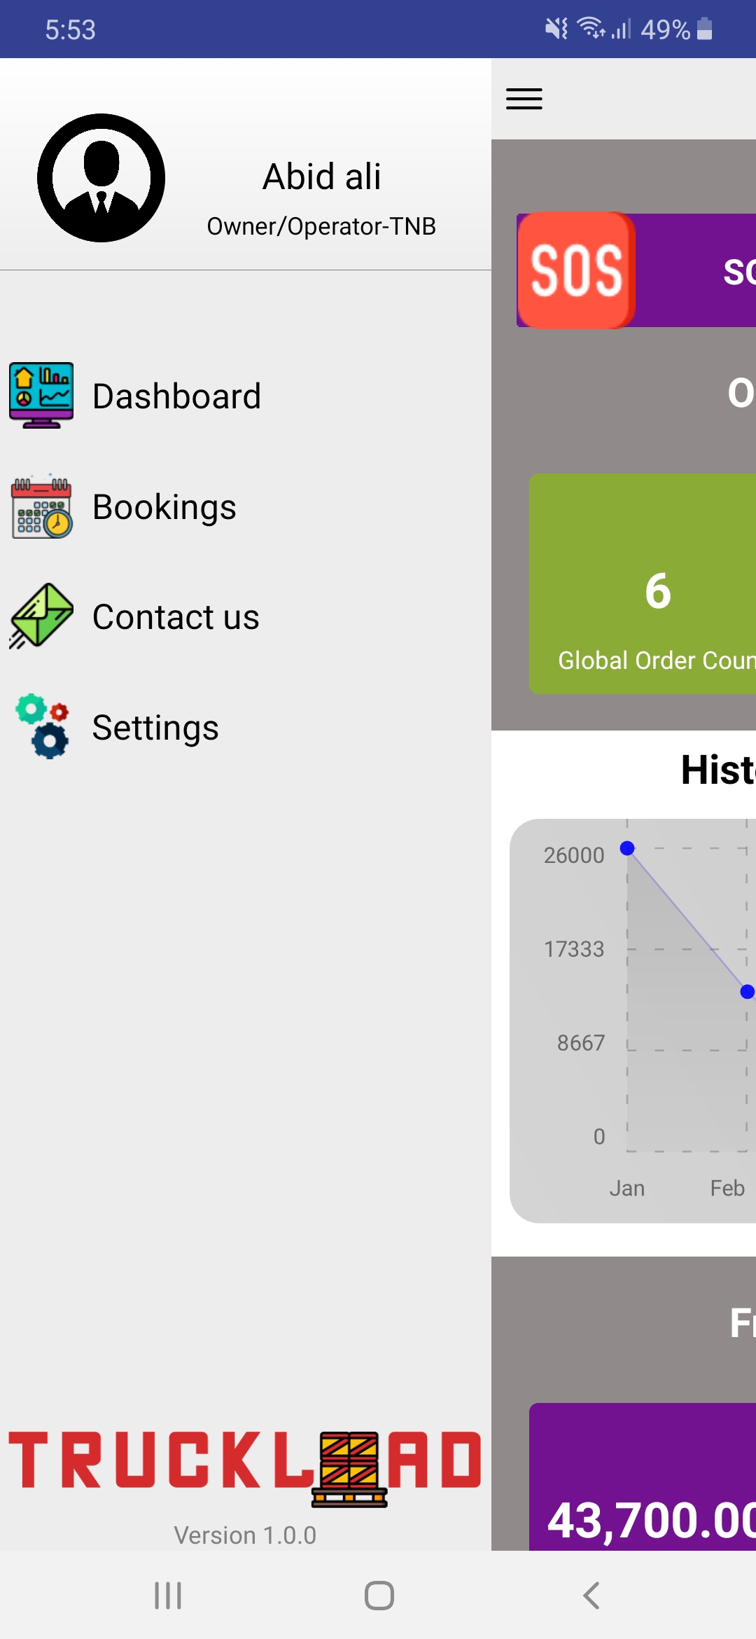Tap the Truckload logo pallet icon
This screenshot has height=1639, width=756.
click(349, 1469)
